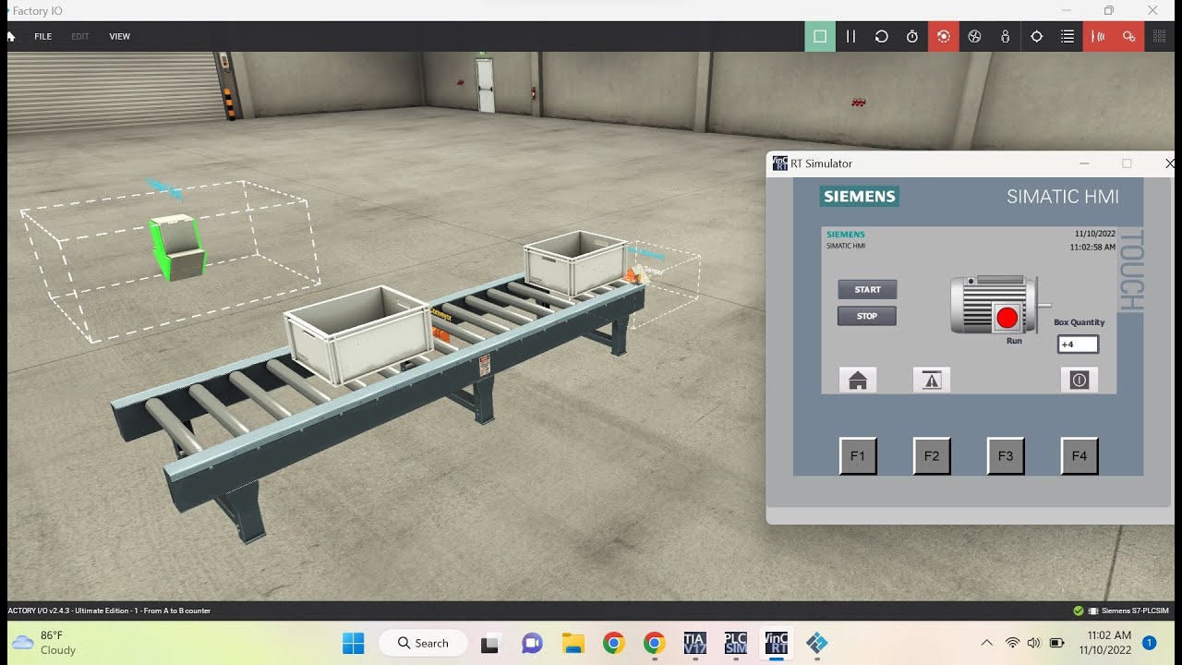The image size is (1182, 665).
Task: Click the HMI home screen icon
Action: pyautogui.click(x=858, y=380)
